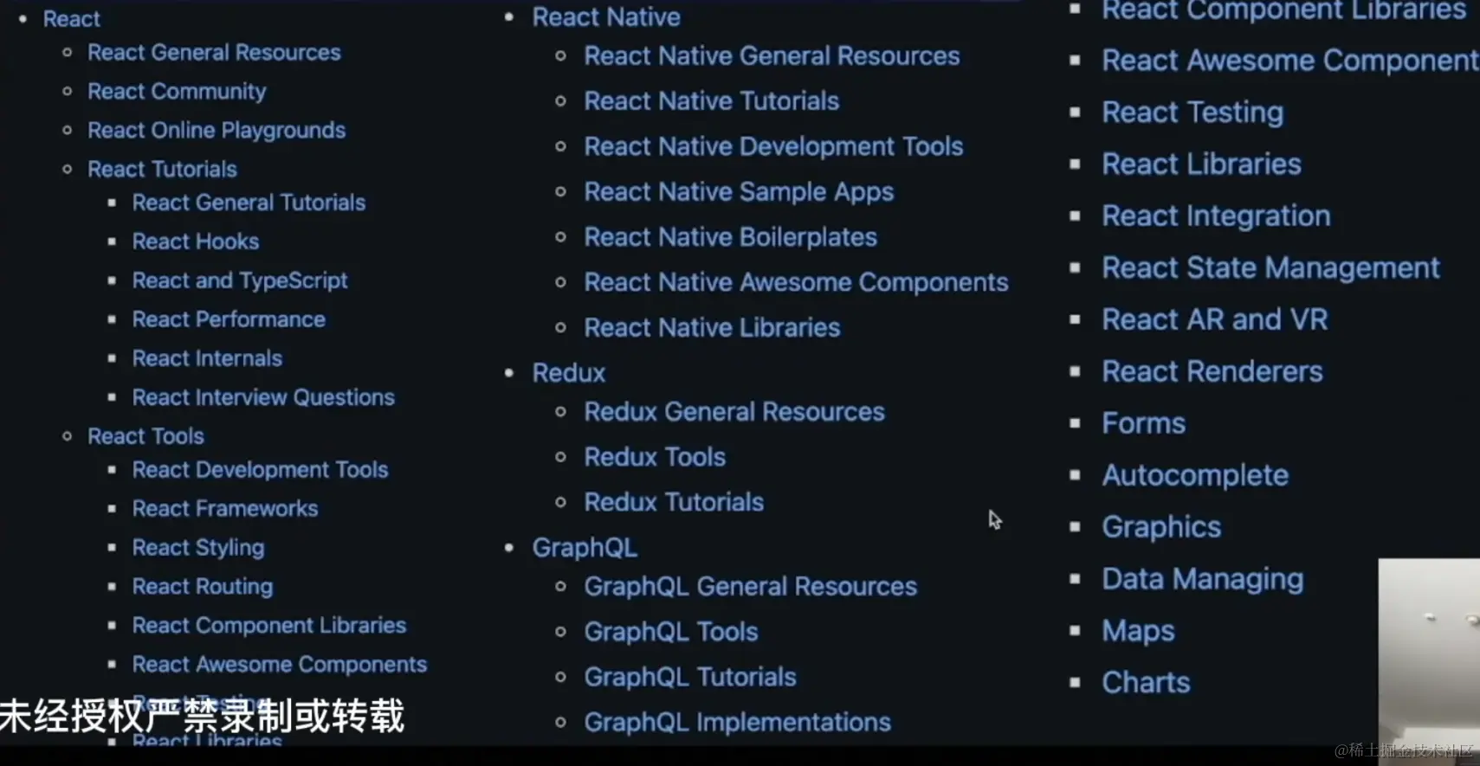Go to Data Managing section
Image resolution: width=1480 pixels, height=766 pixels.
[1202, 580]
